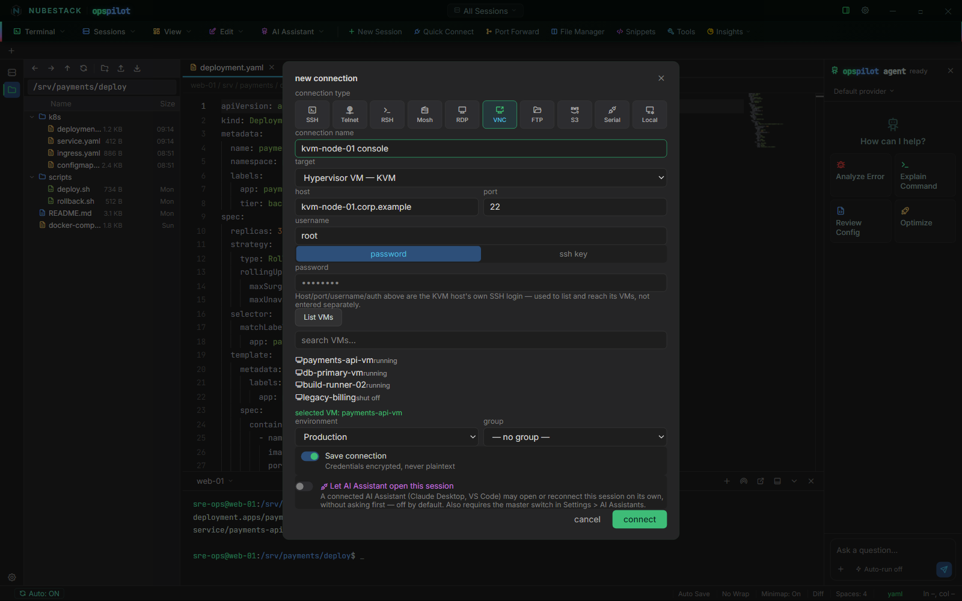Collapse the k8s folder
962x601 pixels.
tap(32, 117)
